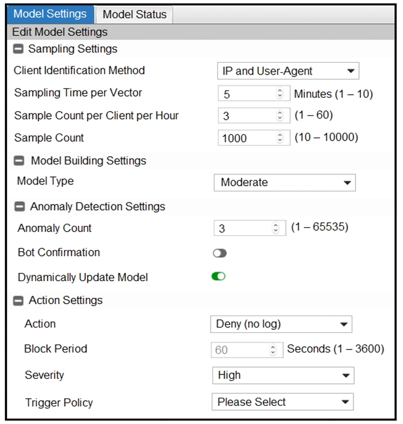403x424 pixels.
Task: Collapse the Sampling Settings section
Action: point(18,49)
